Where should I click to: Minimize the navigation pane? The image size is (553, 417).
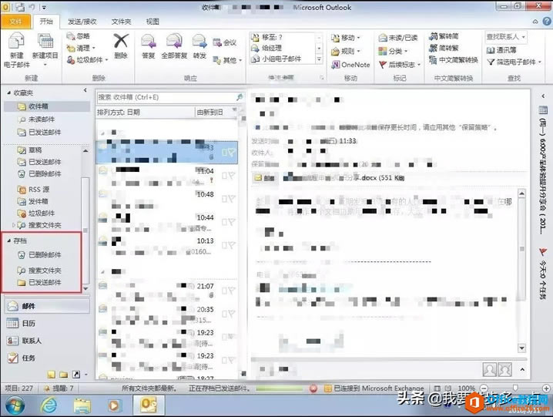85,90
